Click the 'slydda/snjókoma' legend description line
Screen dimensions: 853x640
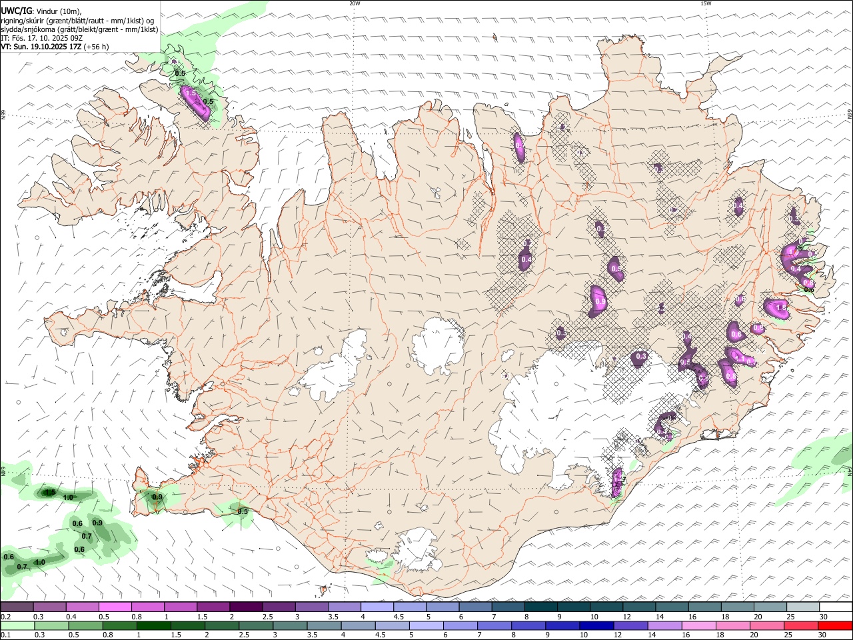tap(79, 29)
